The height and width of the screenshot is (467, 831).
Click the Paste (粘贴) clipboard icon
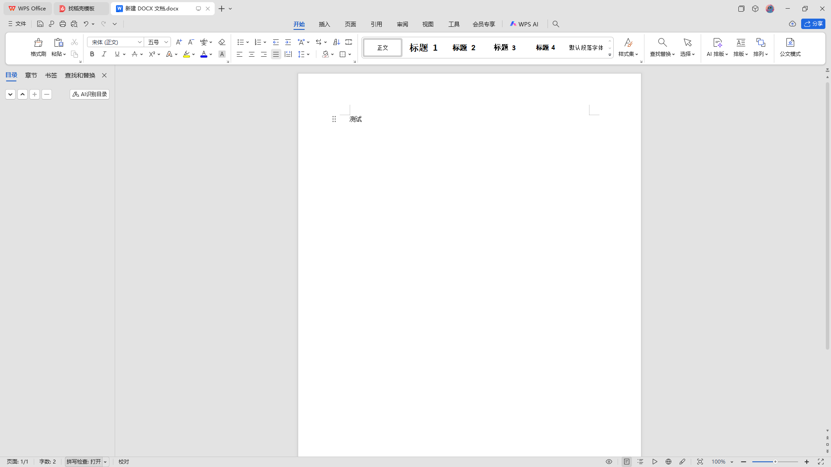58,42
